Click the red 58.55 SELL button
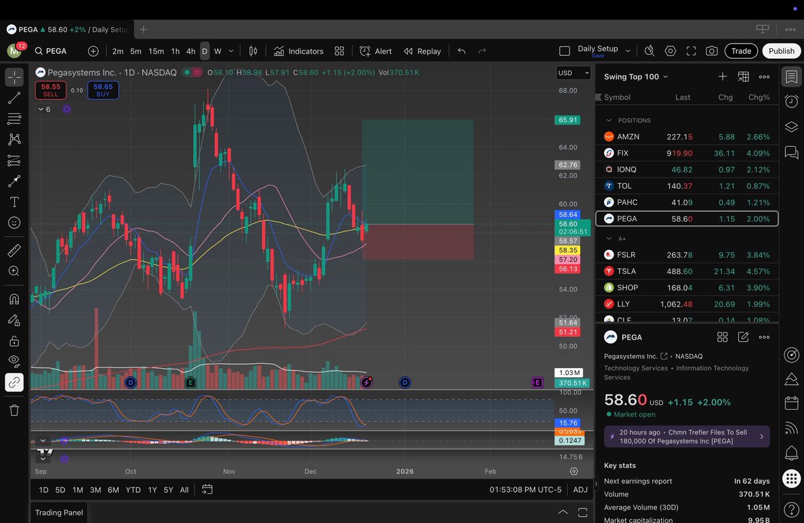The image size is (804, 523). [x=50, y=90]
